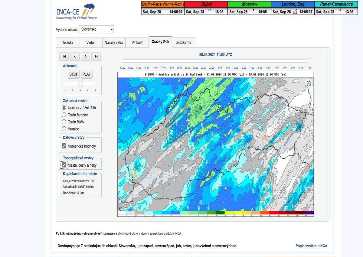The image size is (363, 257).
Task: Select Hranice base layer option
Action: (64, 129)
